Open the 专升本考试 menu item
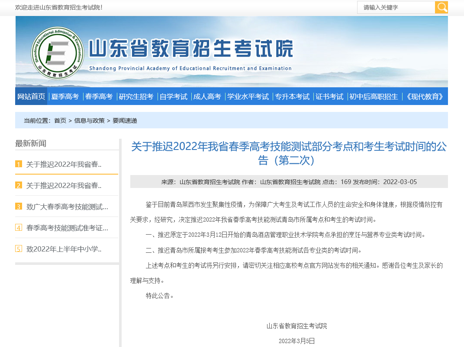 coord(293,96)
